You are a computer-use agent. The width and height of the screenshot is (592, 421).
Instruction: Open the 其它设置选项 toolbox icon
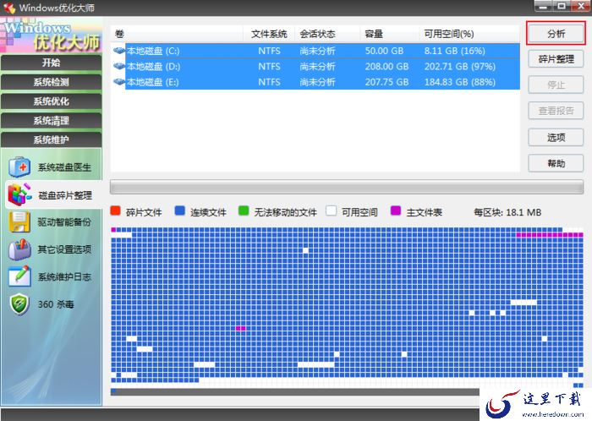tap(19, 249)
